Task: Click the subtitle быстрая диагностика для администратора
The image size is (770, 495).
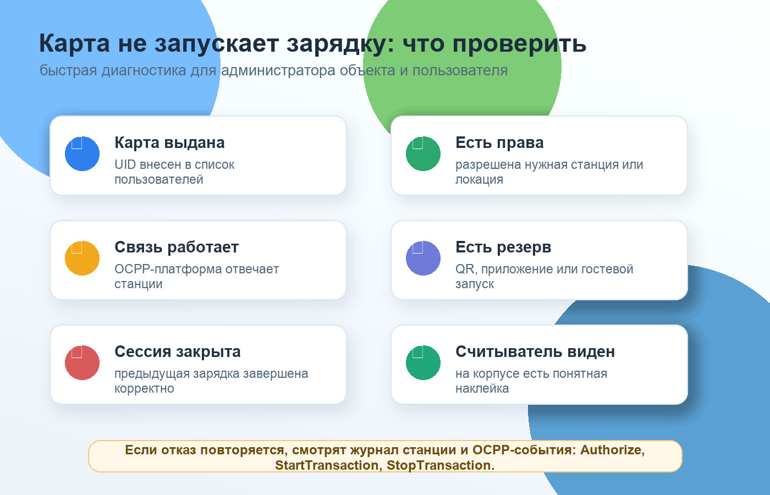Action: 273,70
